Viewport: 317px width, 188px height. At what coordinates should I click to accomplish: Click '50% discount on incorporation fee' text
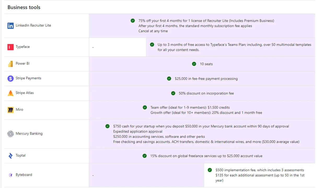point(206,93)
